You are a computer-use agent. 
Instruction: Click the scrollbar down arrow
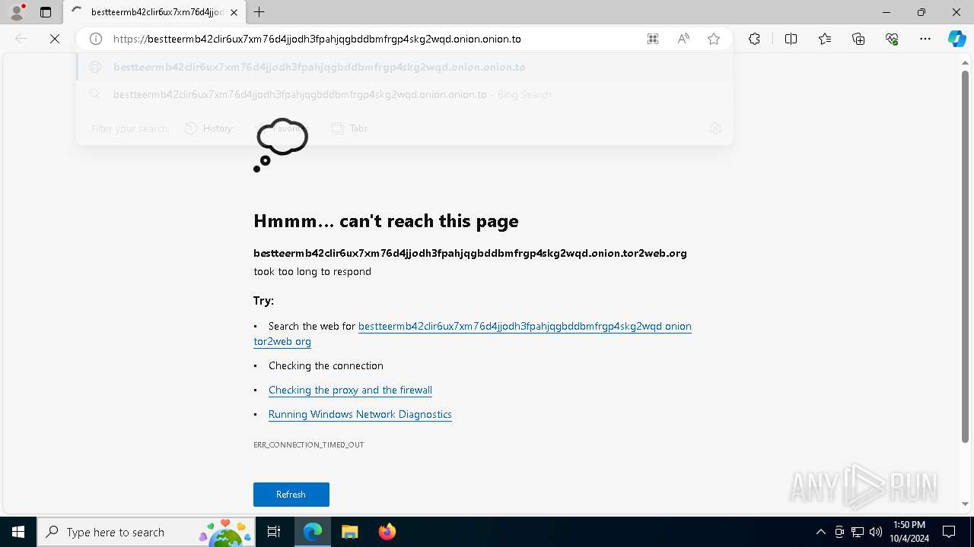tap(966, 504)
